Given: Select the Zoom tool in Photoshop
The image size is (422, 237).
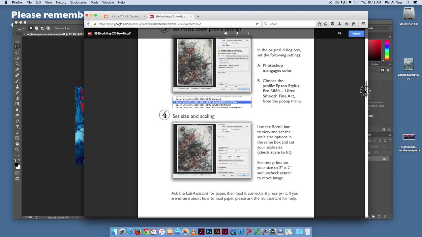Looking at the screenshot, I should pyautogui.click(x=17, y=149).
